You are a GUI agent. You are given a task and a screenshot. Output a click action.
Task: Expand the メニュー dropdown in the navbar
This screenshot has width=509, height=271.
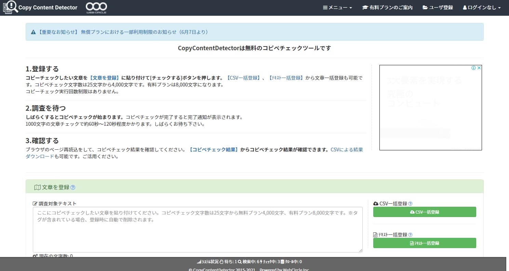(x=337, y=8)
